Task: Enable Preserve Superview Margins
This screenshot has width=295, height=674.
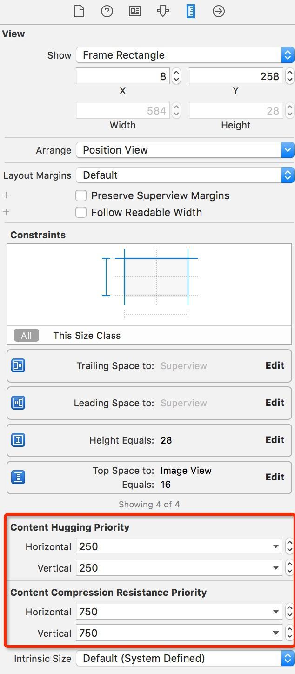Action: pos(81,195)
